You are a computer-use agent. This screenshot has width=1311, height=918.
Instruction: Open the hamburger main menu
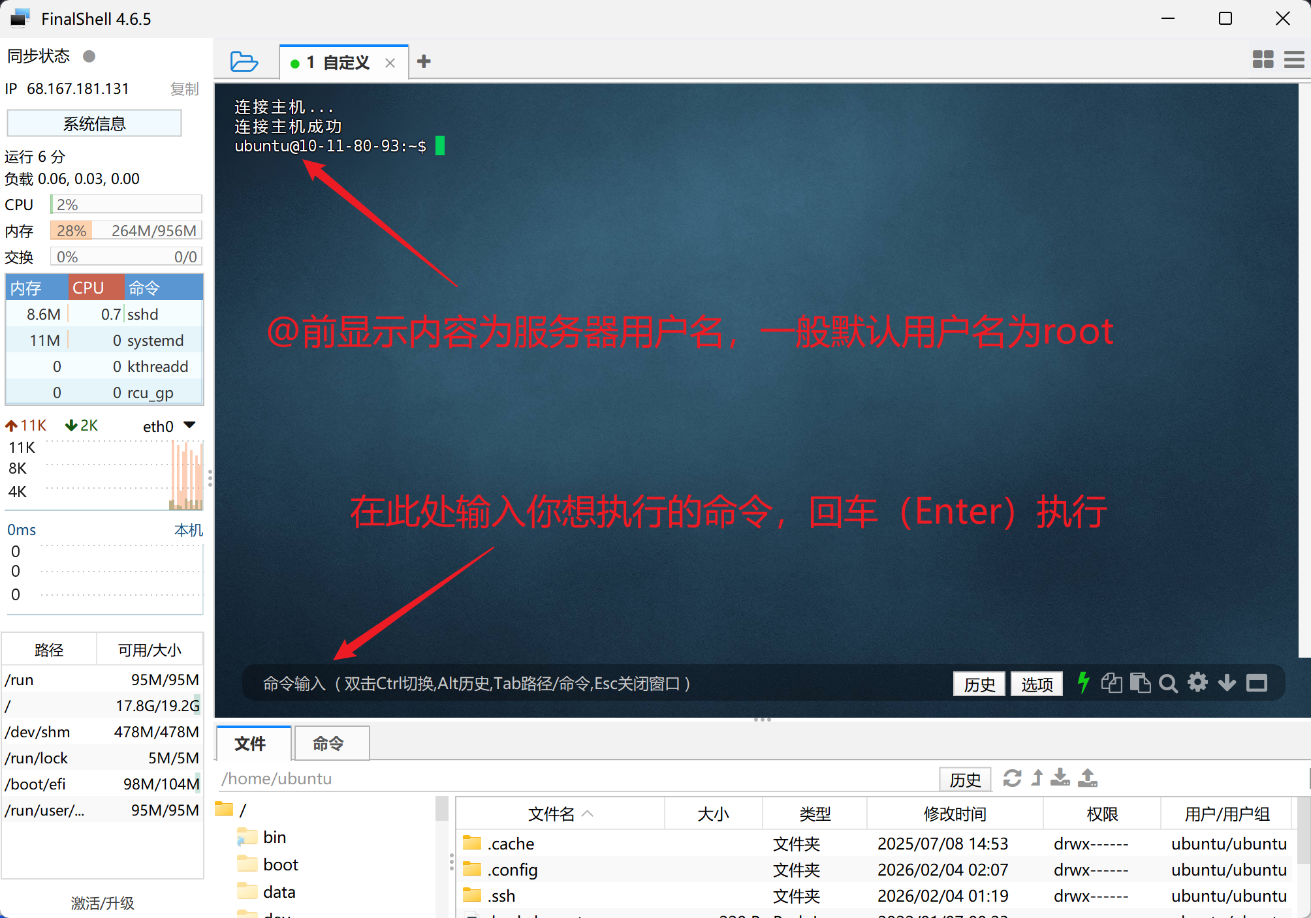click(x=1293, y=60)
